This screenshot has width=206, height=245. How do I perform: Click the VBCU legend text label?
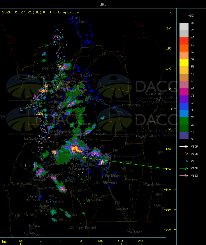click(x=194, y=168)
